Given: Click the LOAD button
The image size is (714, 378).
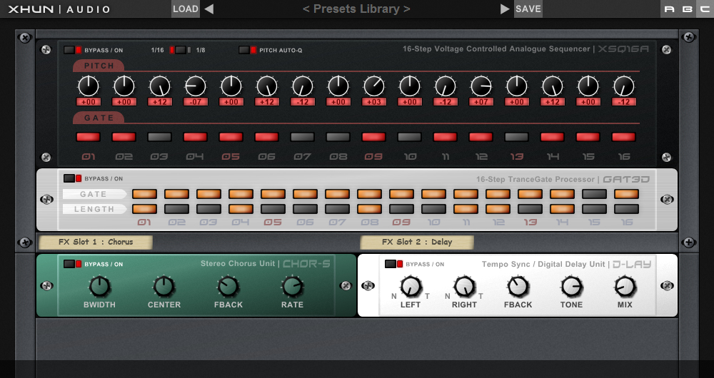Looking at the screenshot, I should pos(186,9).
